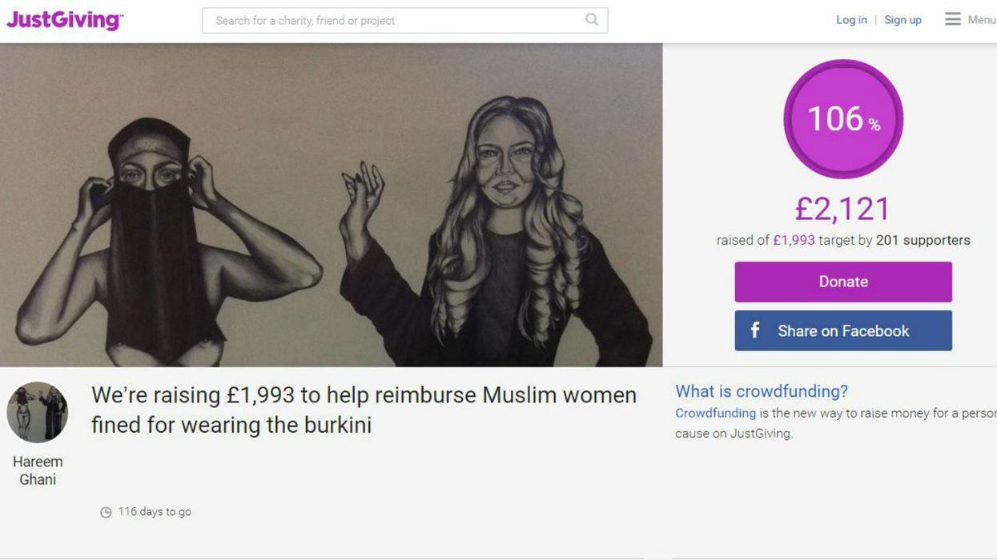Viewport: 997px width, 560px height.
Task: Click the £2,121 raised amount
Action: pyautogui.click(x=843, y=209)
